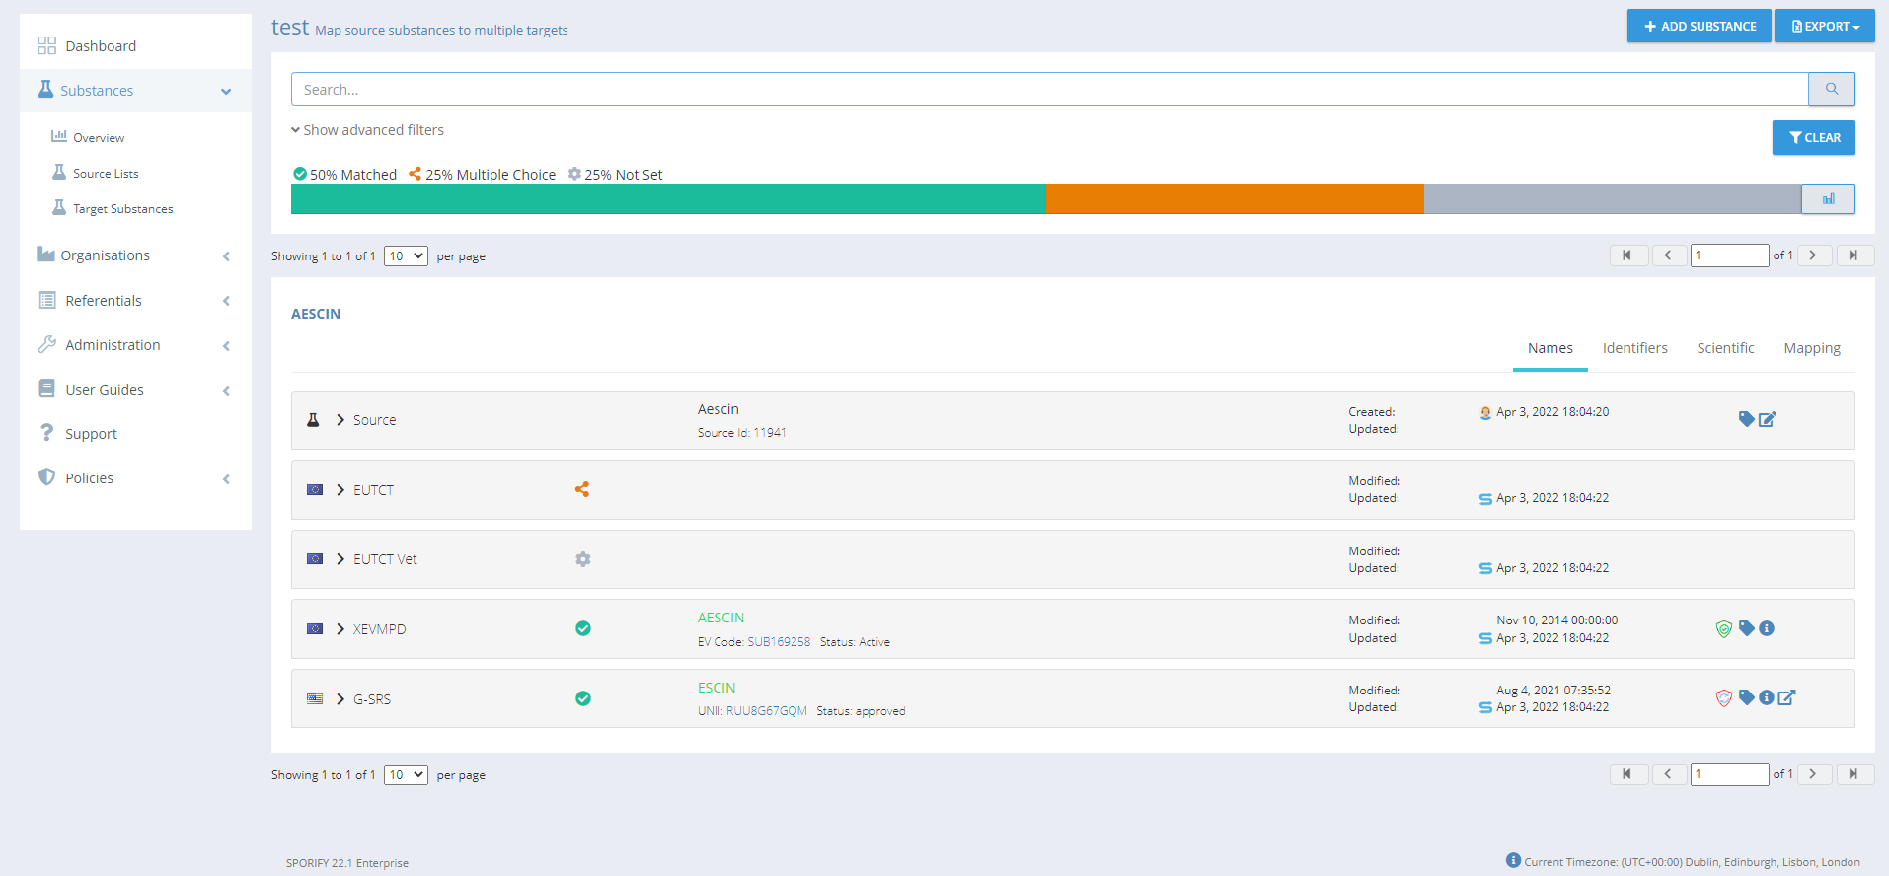The image size is (1889, 876).
Task: Click the search magnifier button
Action: [1831, 89]
